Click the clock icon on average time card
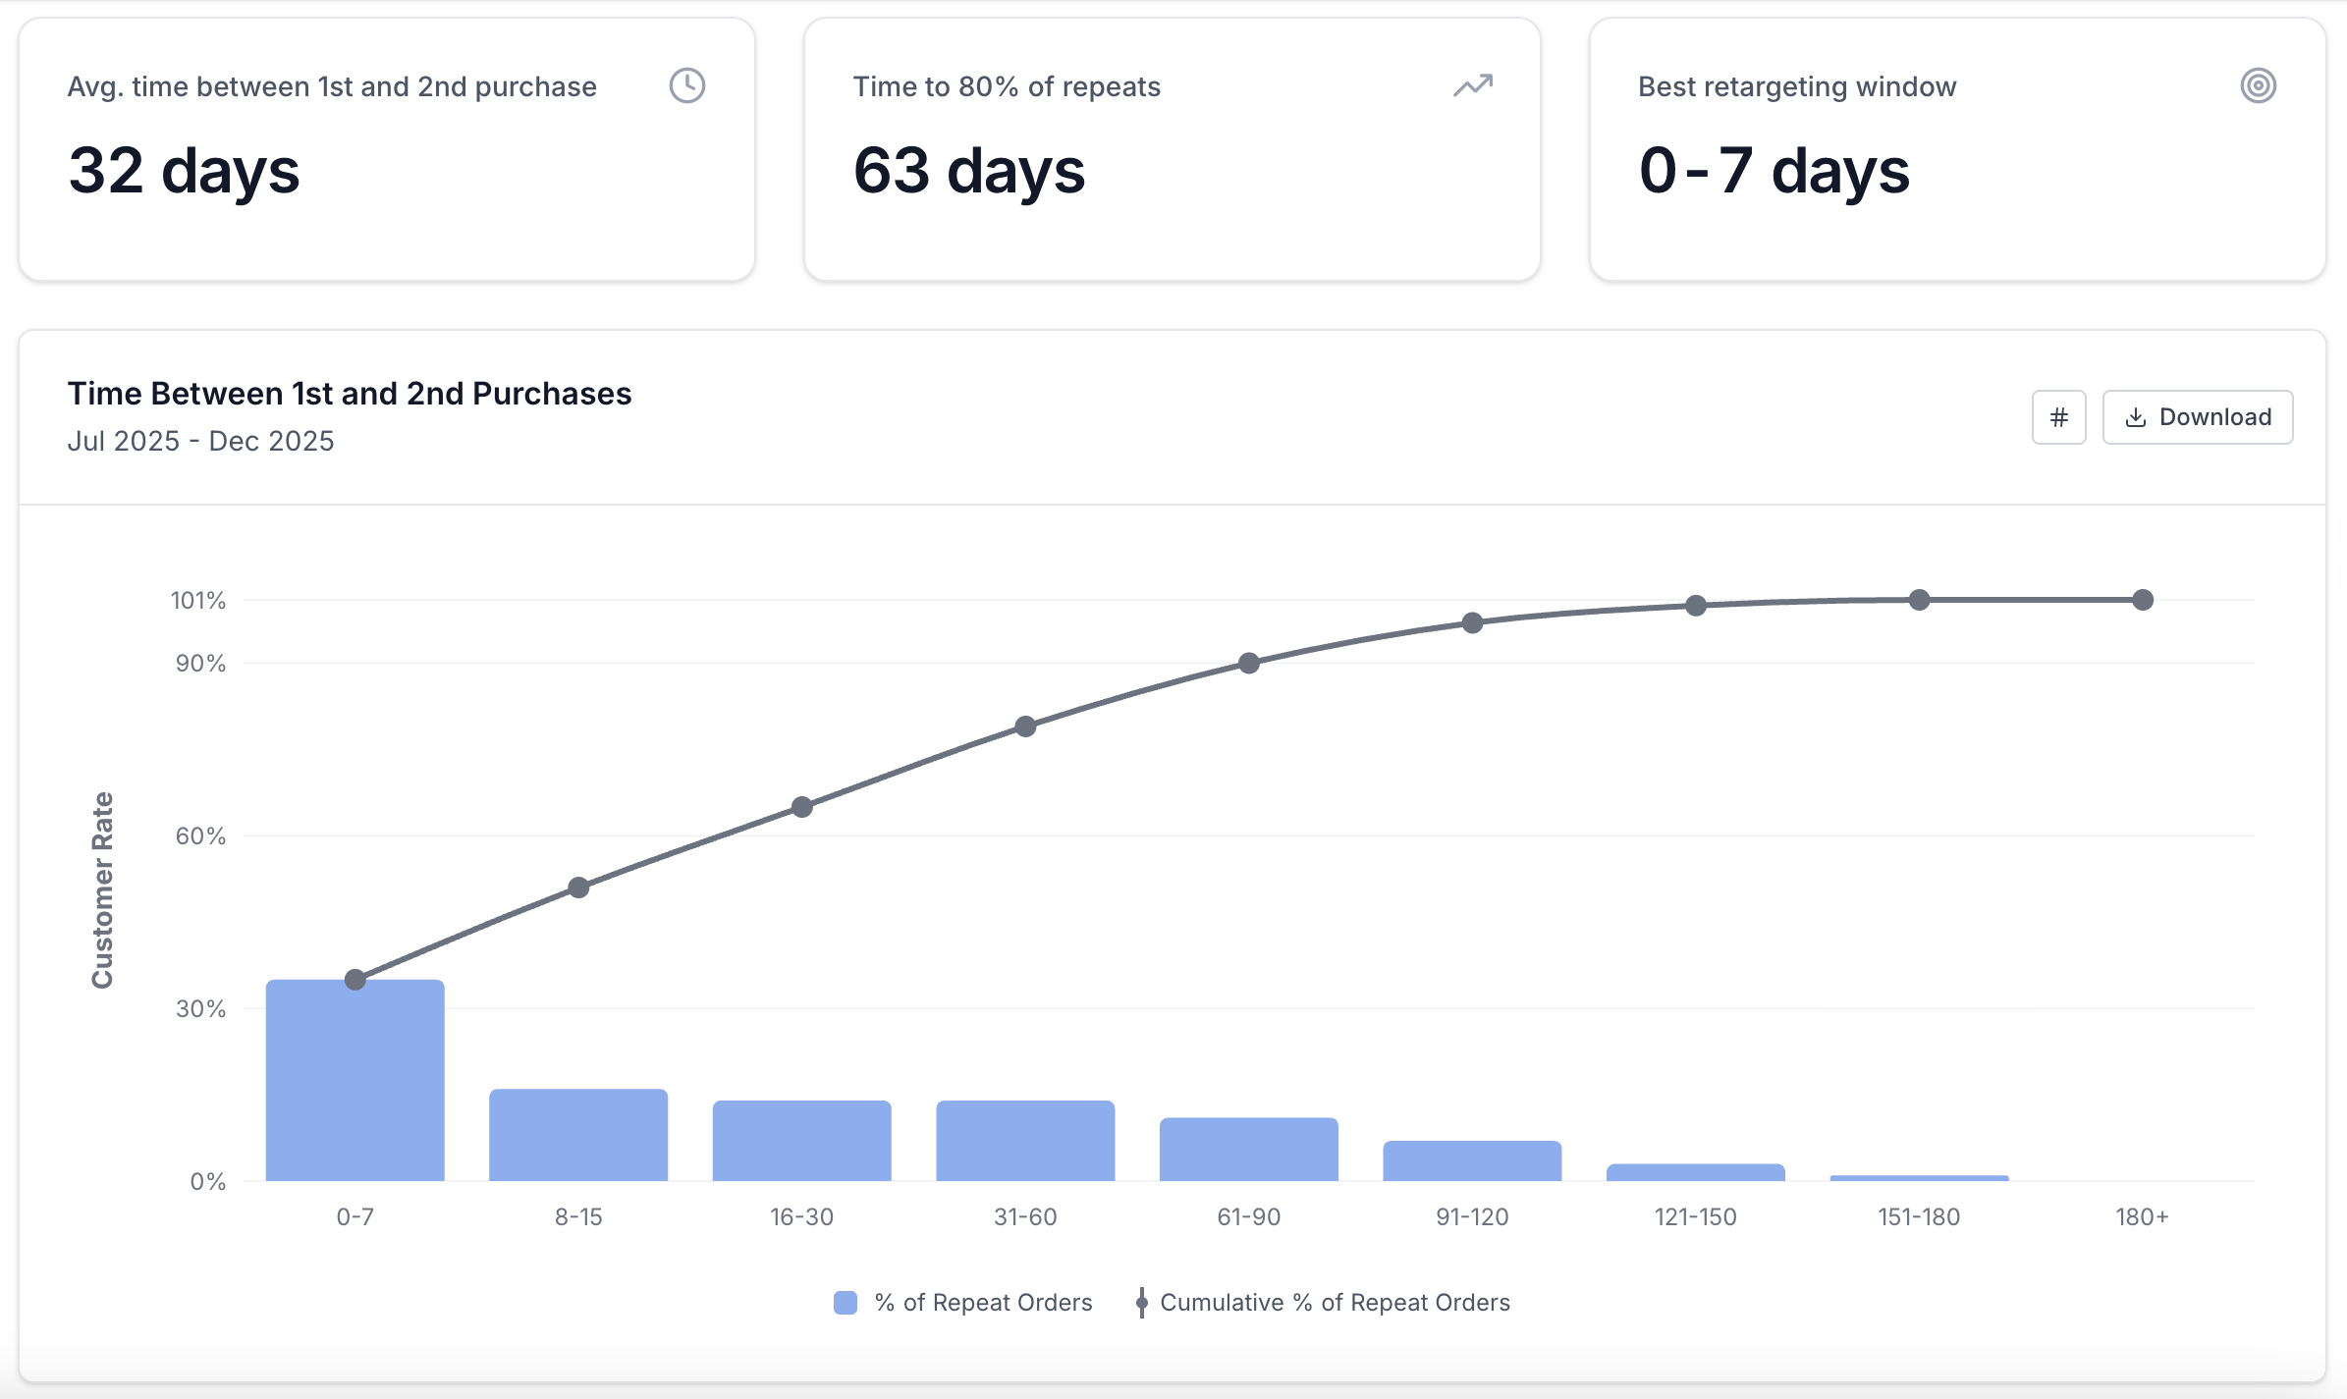Screen dimensions: 2347x1399 (686, 85)
